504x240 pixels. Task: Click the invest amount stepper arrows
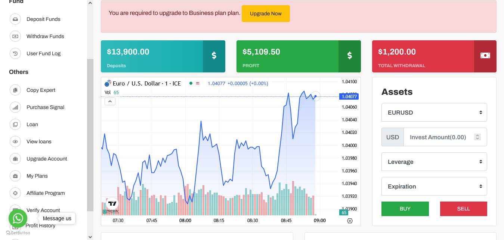[477, 137]
